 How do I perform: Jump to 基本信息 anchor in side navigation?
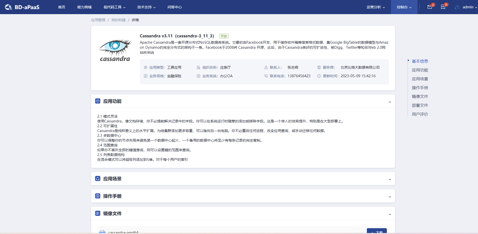pos(420,61)
